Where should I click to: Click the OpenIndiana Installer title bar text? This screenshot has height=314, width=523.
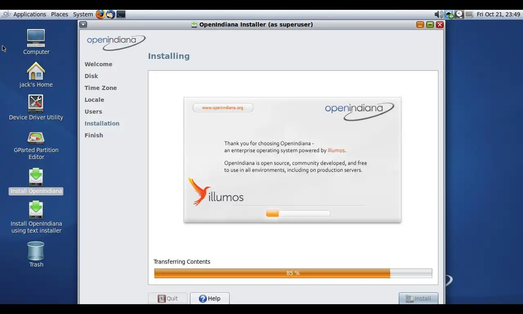(x=256, y=25)
